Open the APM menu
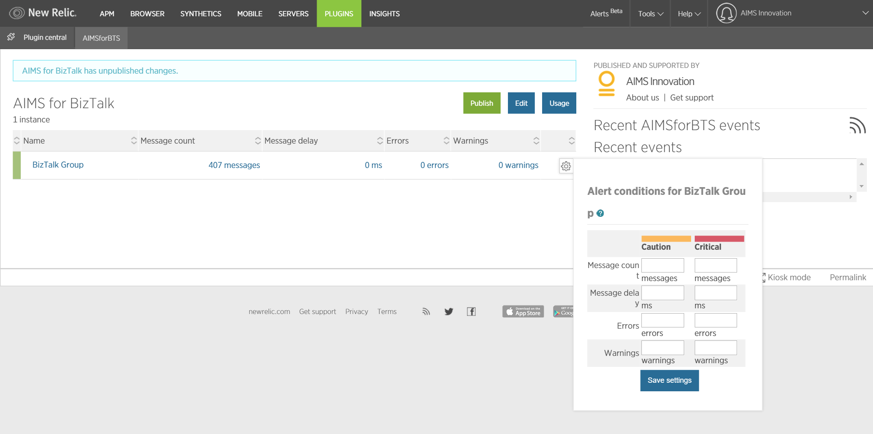 pyautogui.click(x=107, y=13)
